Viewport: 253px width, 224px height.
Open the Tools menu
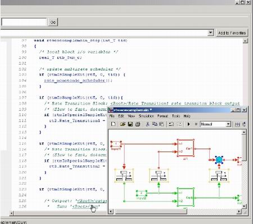[x=176, y=116]
